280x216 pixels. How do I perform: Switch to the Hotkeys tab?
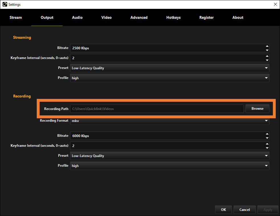point(173,17)
